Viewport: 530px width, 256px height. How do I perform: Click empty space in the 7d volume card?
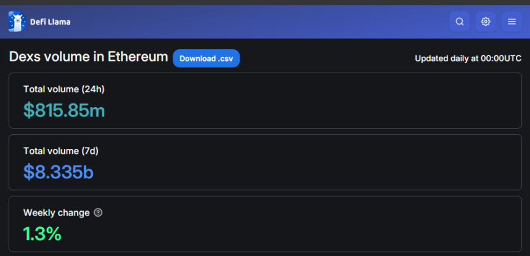[339, 163]
